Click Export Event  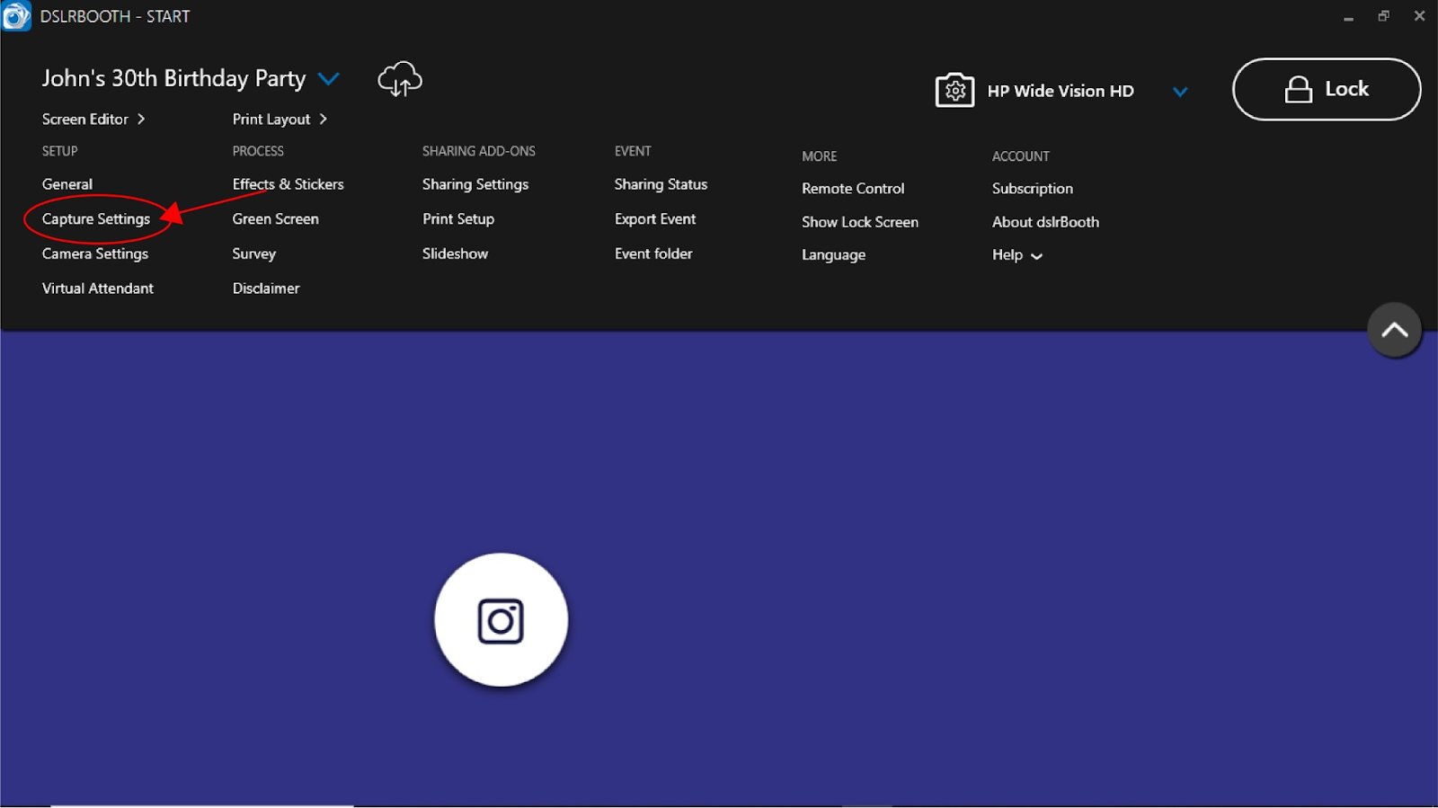click(655, 219)
